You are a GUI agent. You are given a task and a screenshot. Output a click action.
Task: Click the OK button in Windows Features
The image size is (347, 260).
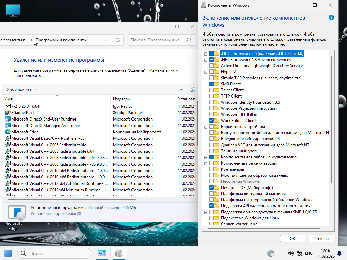(x=292, y=238)
